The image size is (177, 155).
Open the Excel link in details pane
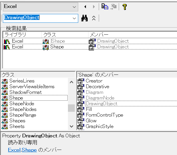pos(14,150)
